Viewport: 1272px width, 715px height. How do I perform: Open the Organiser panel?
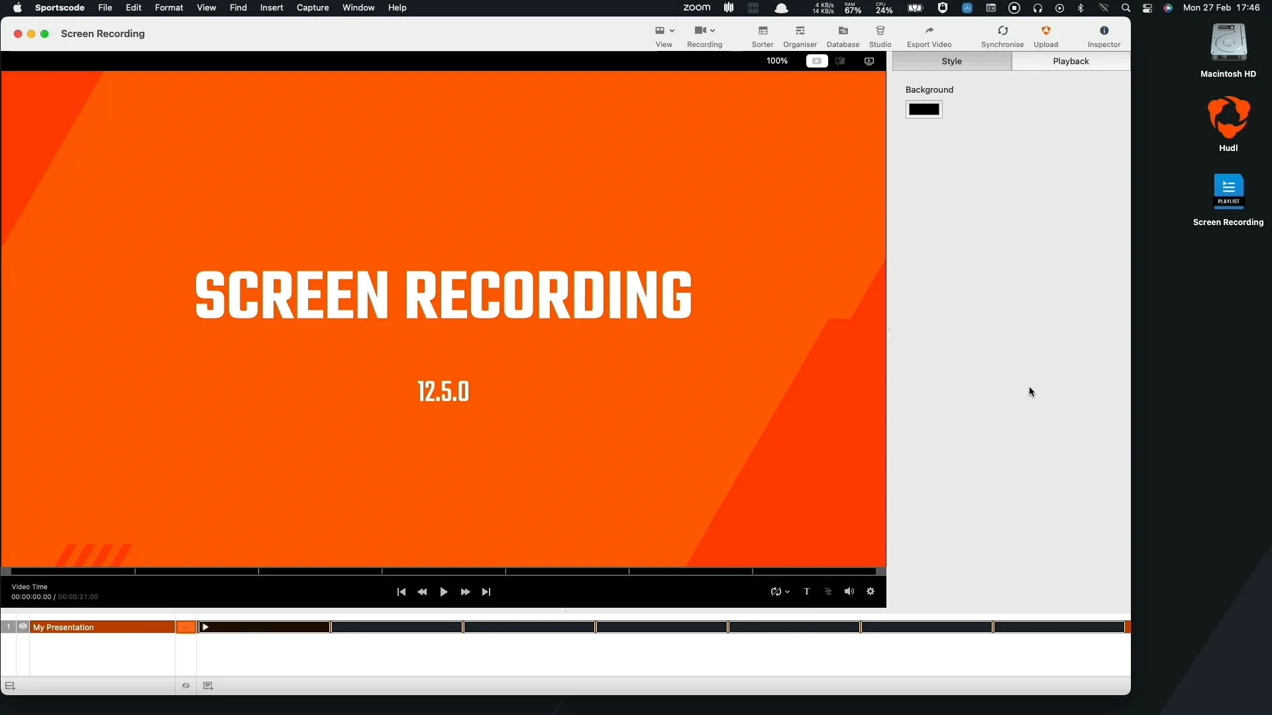800,35
